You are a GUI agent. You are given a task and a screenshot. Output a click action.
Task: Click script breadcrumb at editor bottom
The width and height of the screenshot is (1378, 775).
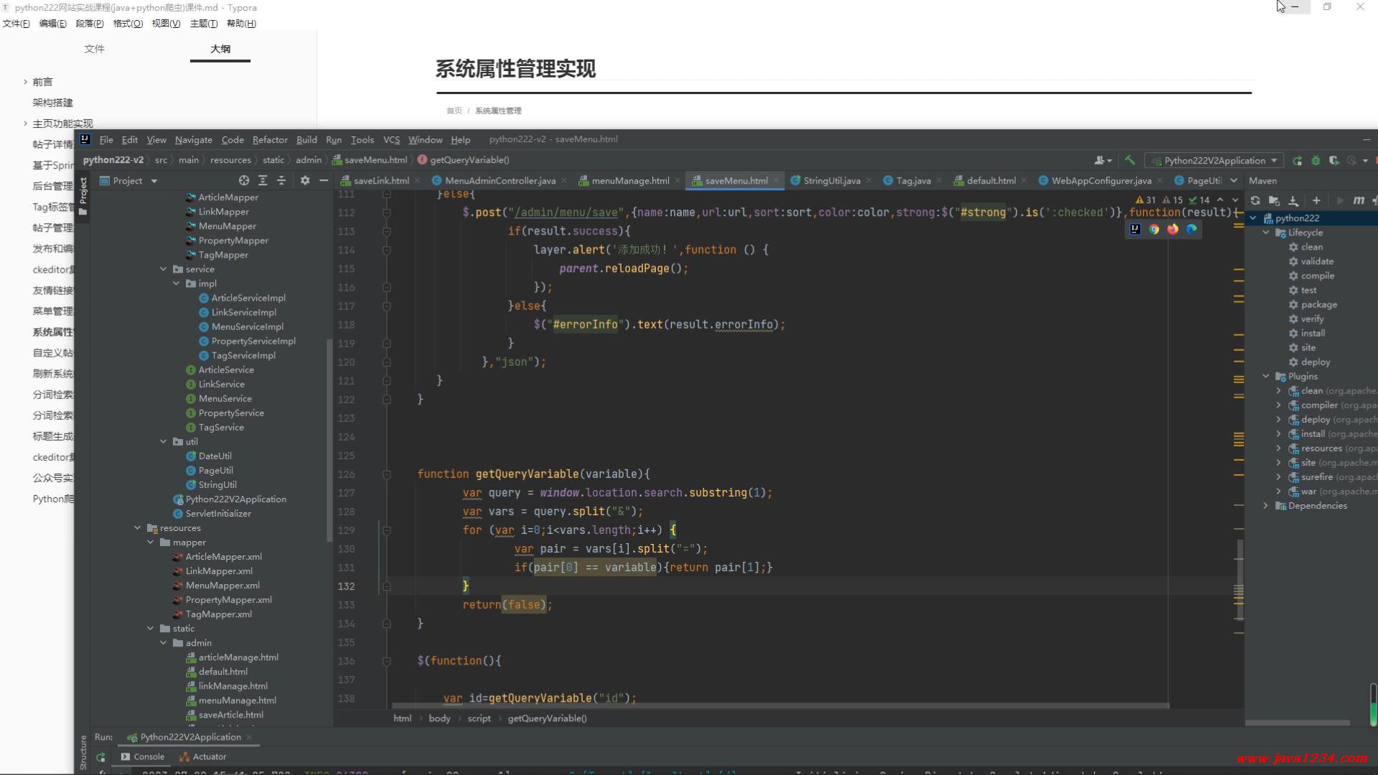pos(479,718)
